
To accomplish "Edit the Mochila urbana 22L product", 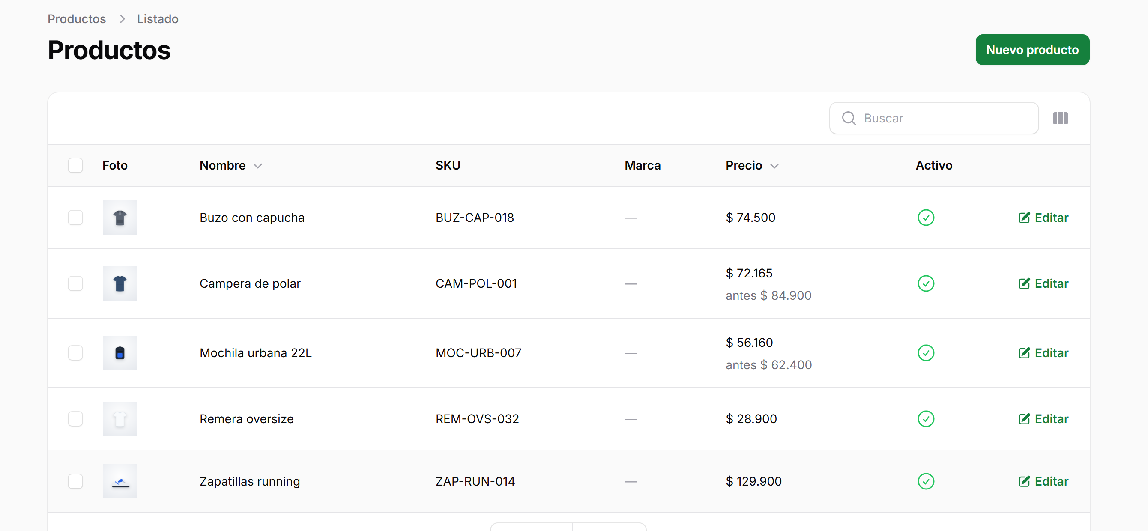I will [x=1043, y=353].
